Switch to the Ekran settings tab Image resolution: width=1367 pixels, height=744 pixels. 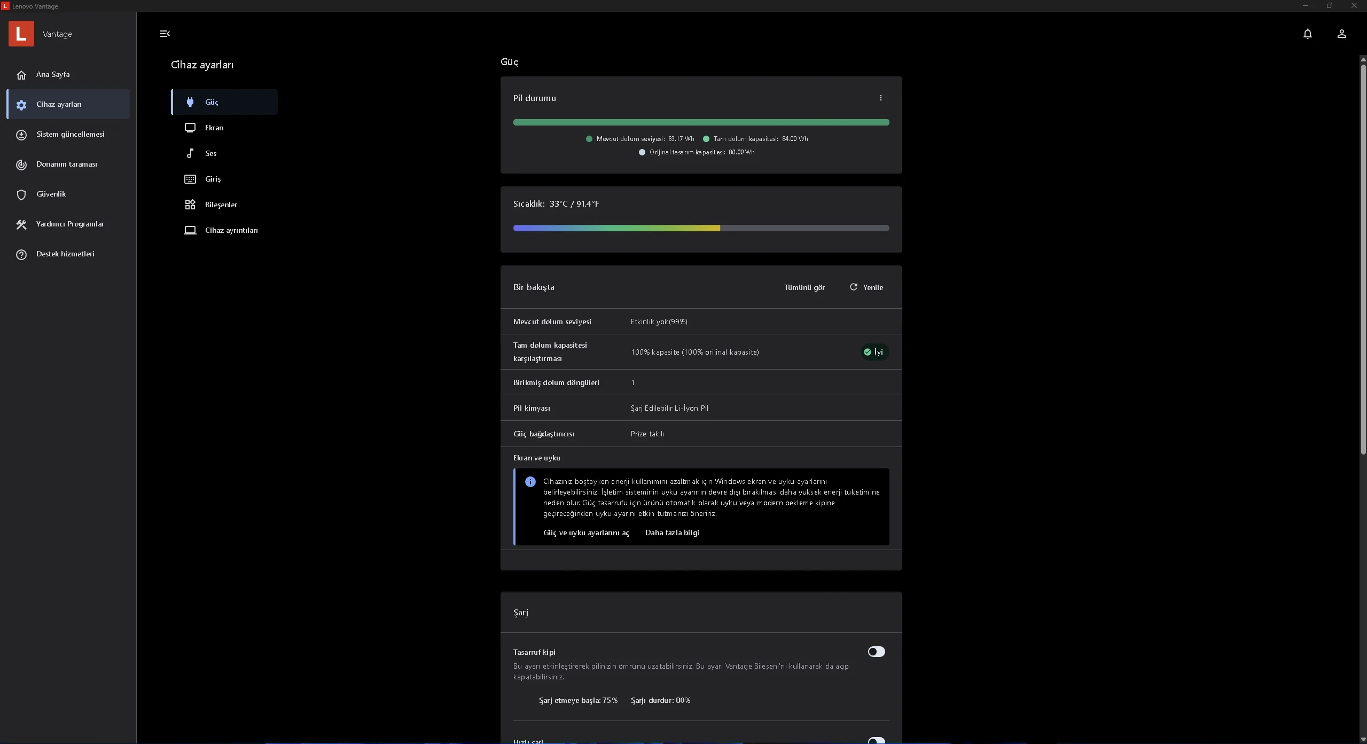click(x=214, y=128)
